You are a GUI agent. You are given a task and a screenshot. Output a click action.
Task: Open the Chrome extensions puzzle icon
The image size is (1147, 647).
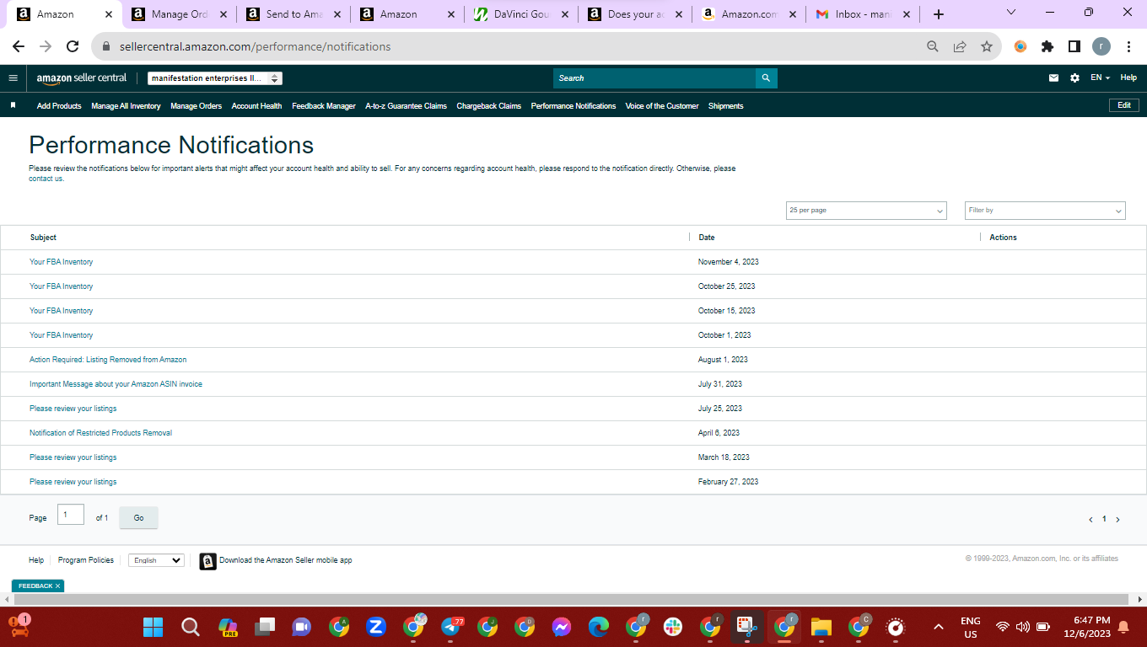tap(1047, 47)
